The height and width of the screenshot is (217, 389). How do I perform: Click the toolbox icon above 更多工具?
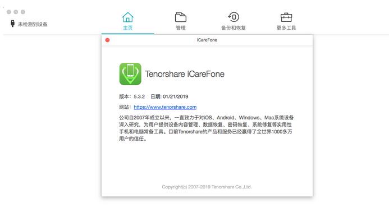click(x=286, y=17)
